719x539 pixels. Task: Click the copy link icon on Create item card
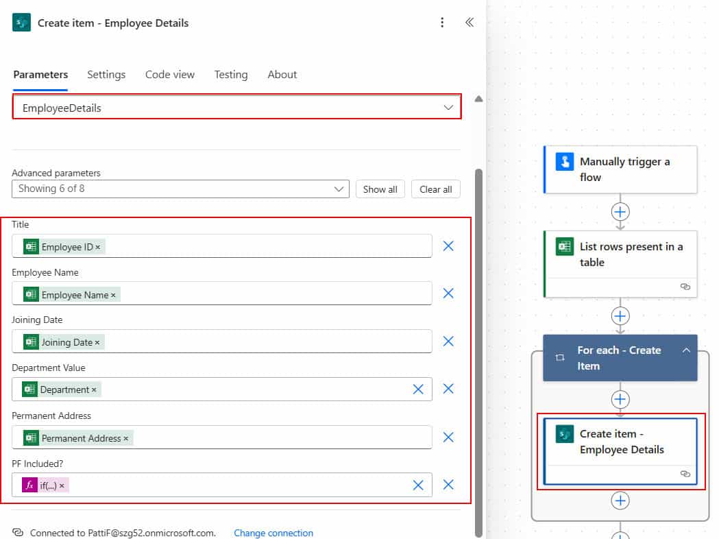(x=685, y=473)
